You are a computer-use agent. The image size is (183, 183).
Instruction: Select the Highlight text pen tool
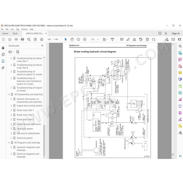point(128,39)
